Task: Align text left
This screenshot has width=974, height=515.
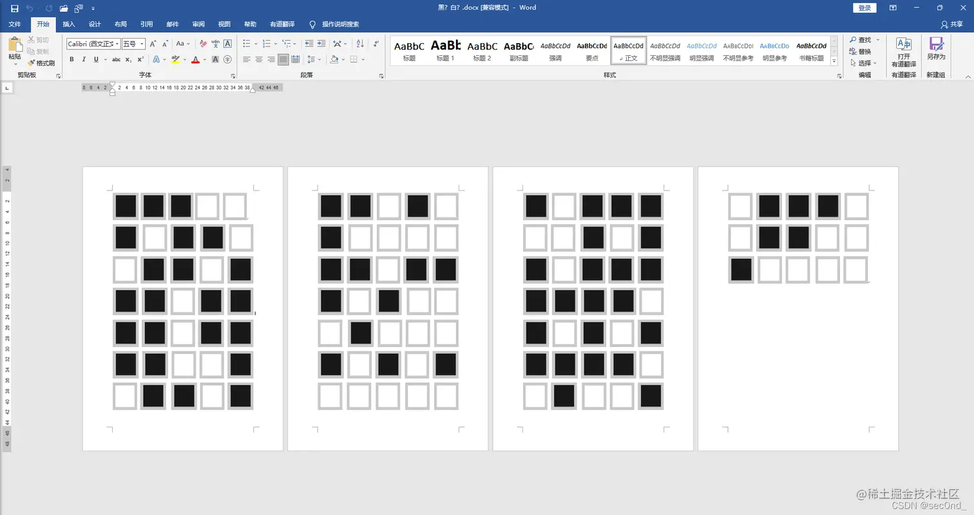Action: [247, 59]
